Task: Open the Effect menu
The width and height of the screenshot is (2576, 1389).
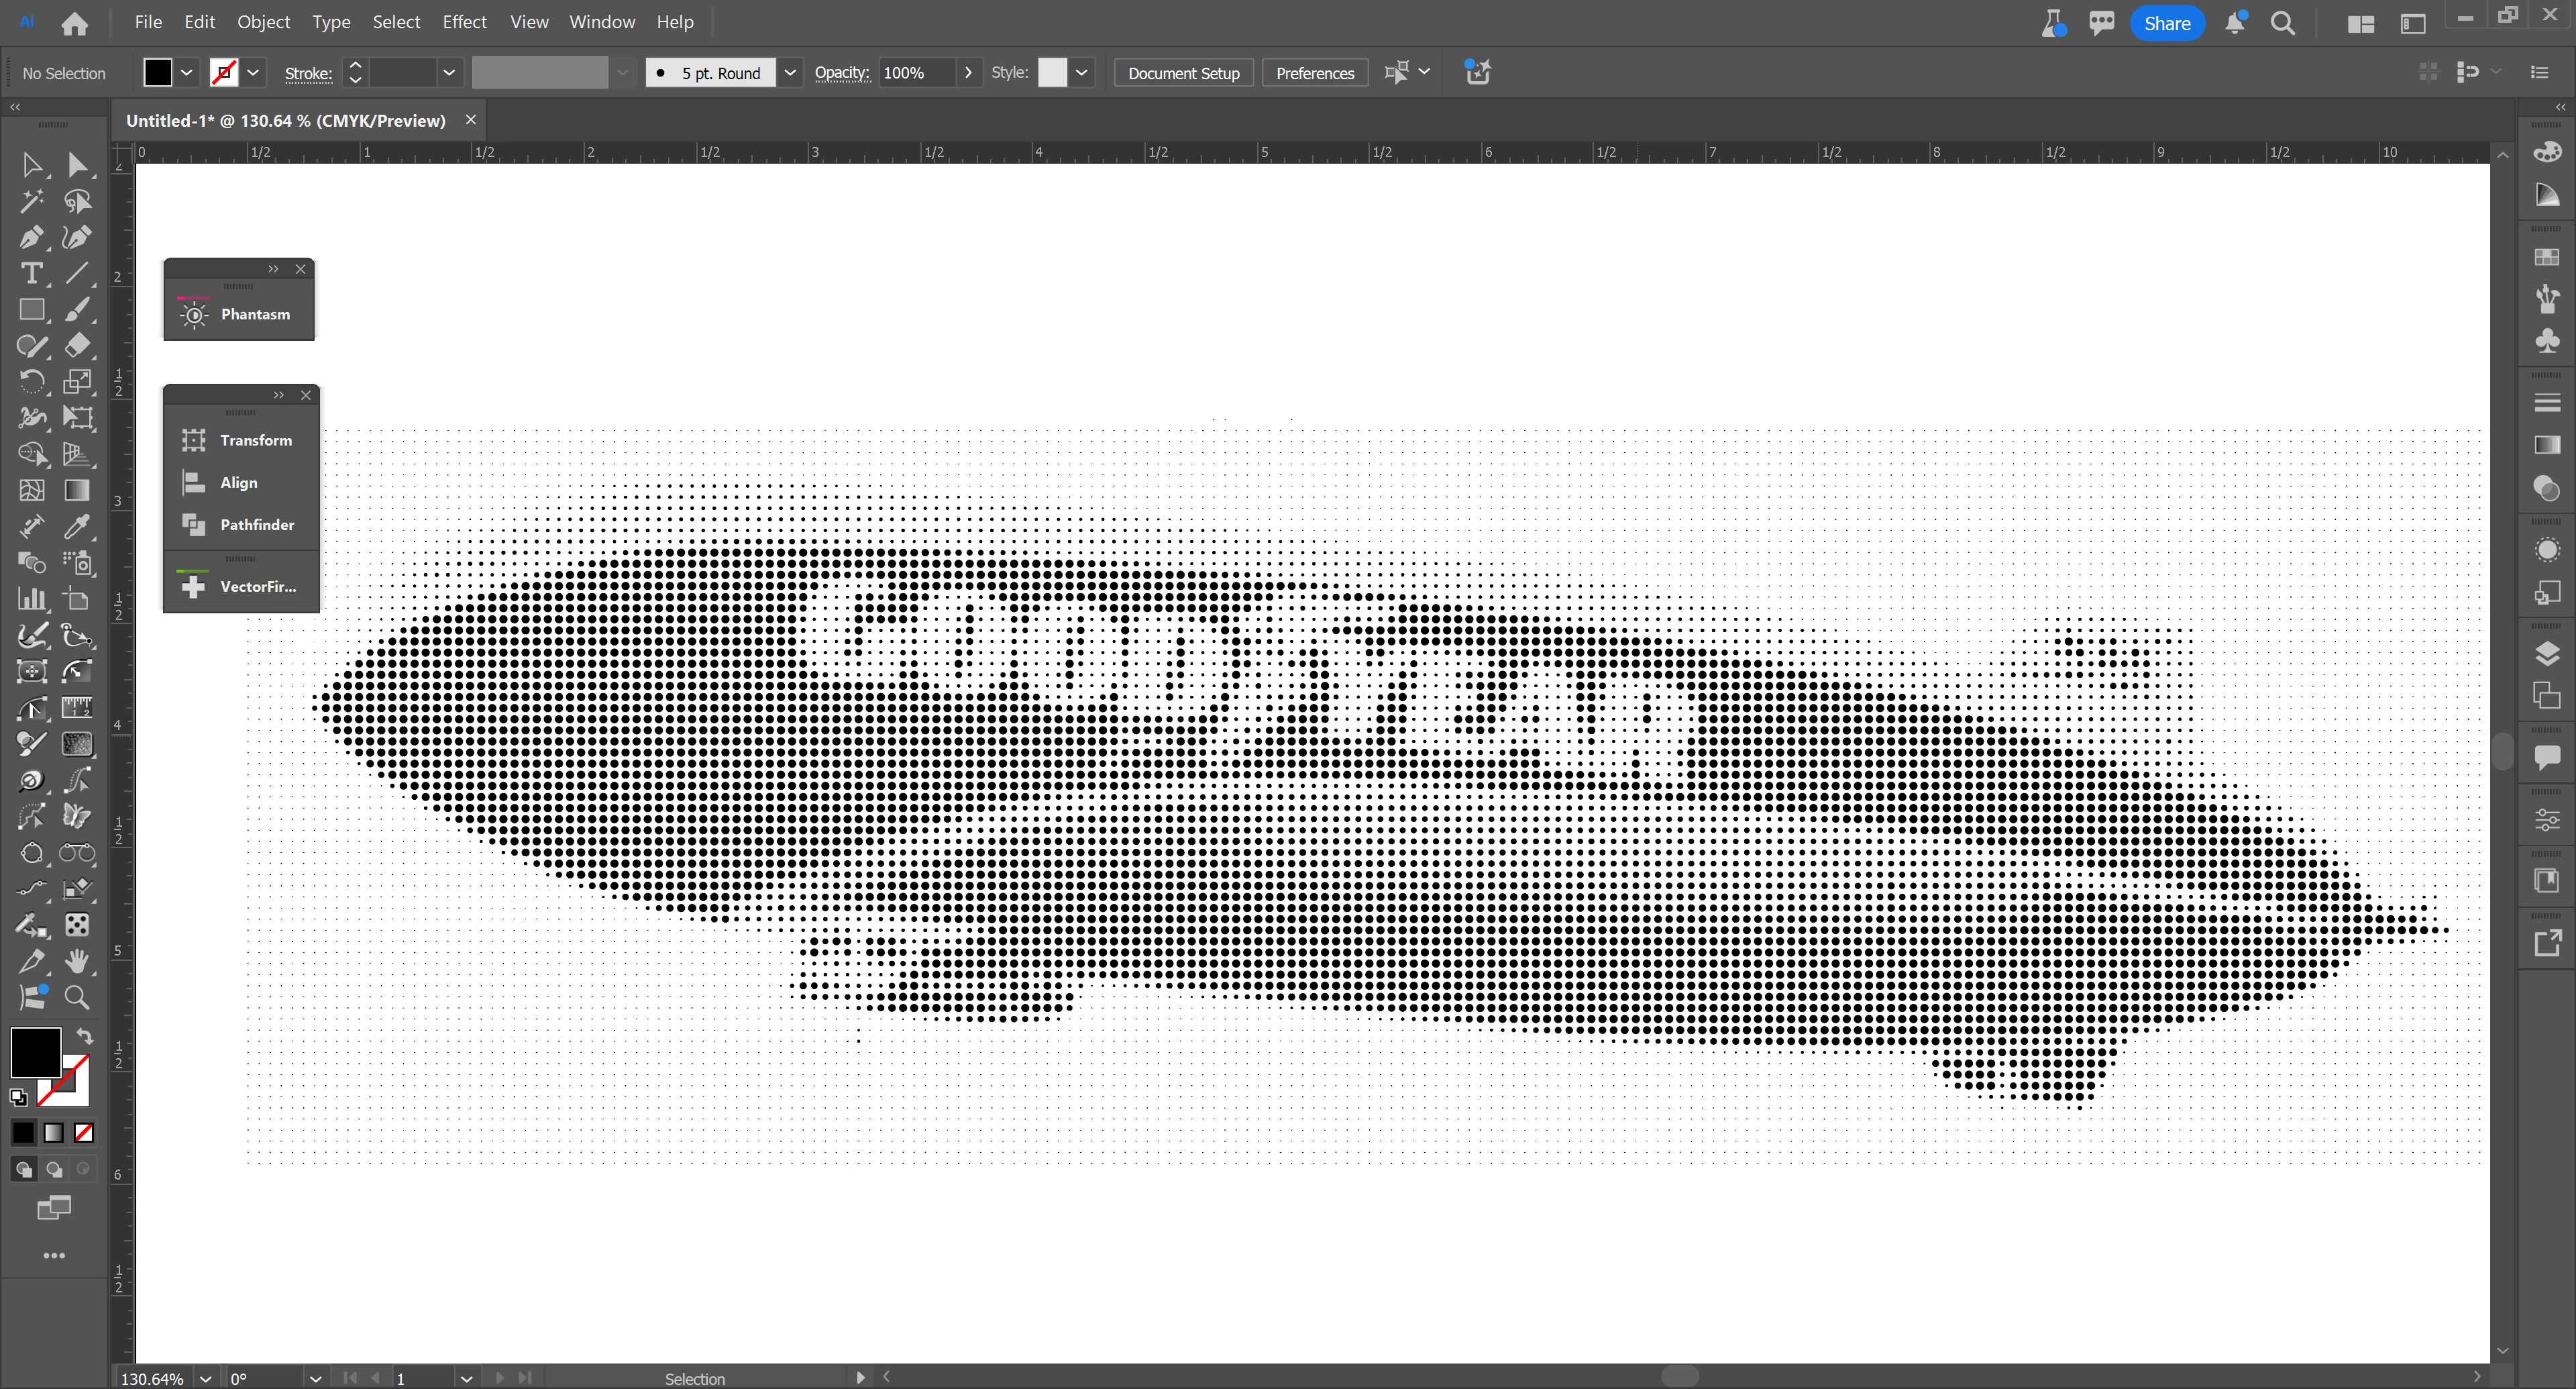Action: click(464, 22)
